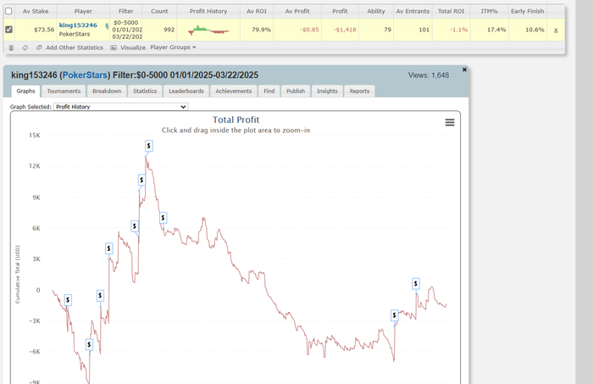Sort by the Av Stake column header

(36, 11)
